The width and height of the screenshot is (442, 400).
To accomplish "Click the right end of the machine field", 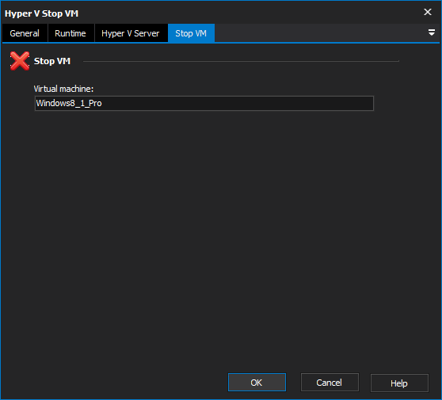I will tap(367, 103).
